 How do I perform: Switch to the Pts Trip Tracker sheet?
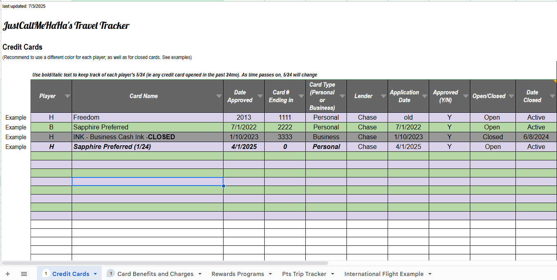point(304,274)
